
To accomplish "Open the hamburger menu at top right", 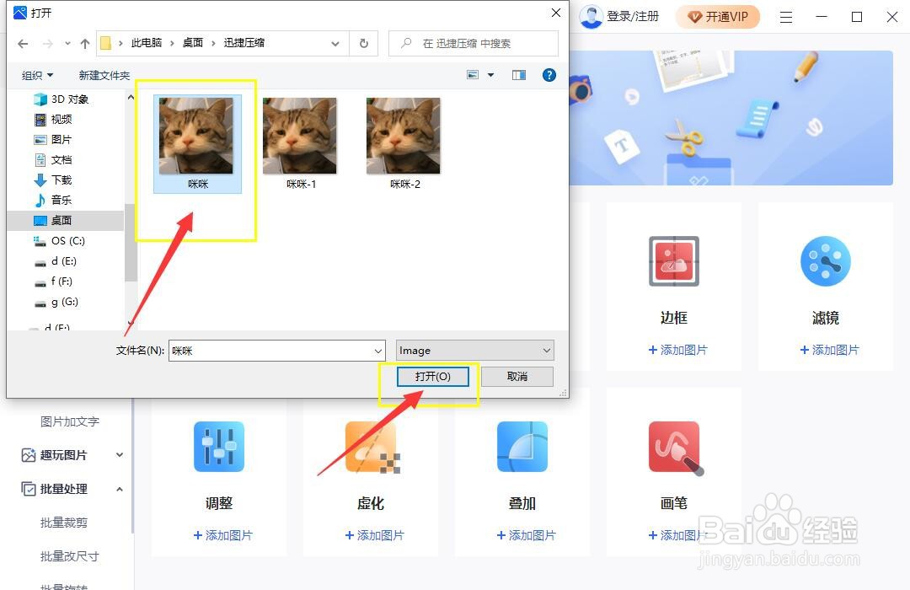I will coord(785,16).
